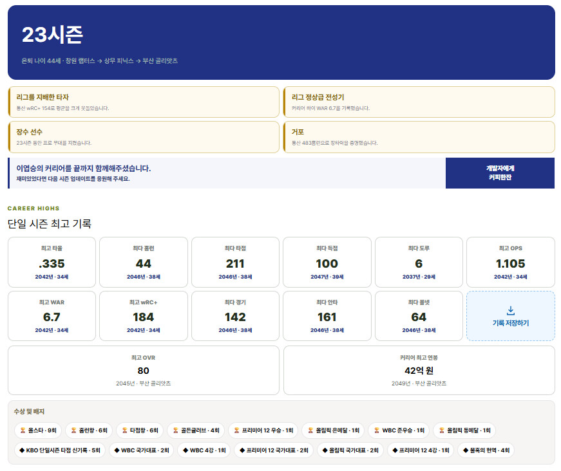Click the trophy icon on WBC 준우승 badge
561x471 pixels.
pyautogui.click(x=377, y=430)
